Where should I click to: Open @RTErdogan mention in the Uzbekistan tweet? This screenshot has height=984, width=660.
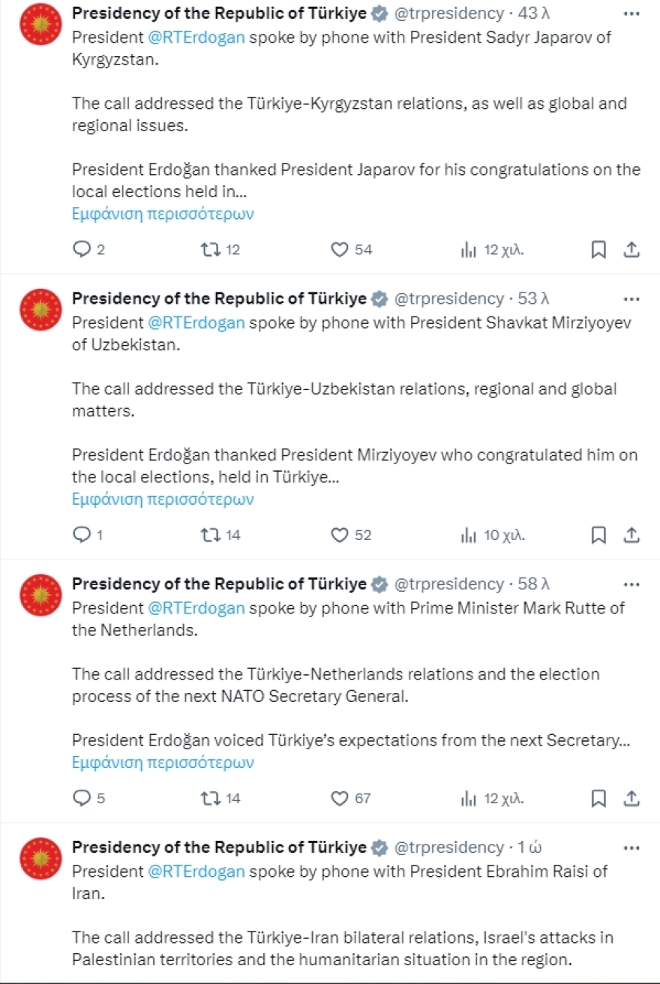196,322
